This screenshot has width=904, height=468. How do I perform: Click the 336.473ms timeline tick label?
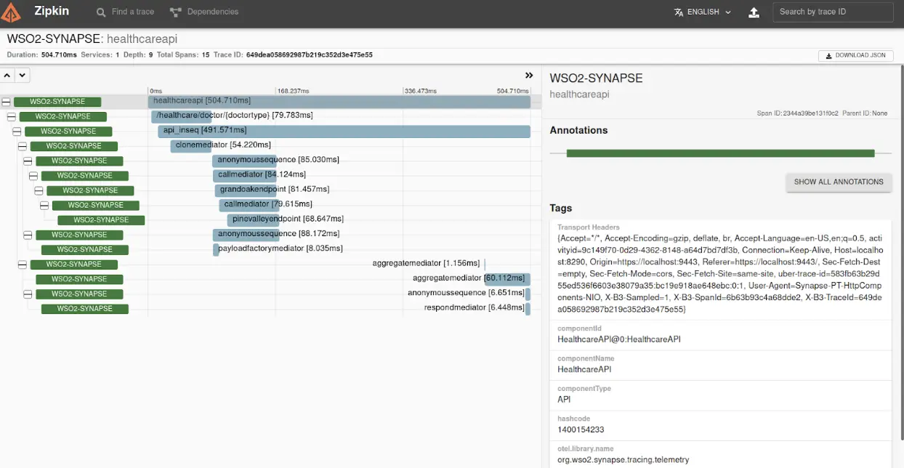[421, 92]
